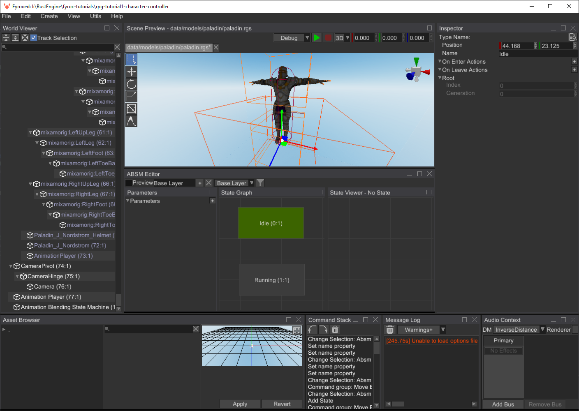The image size is (579, 411).
Task: Click the Redo icon in Command Stack
Action: (324, 330)
